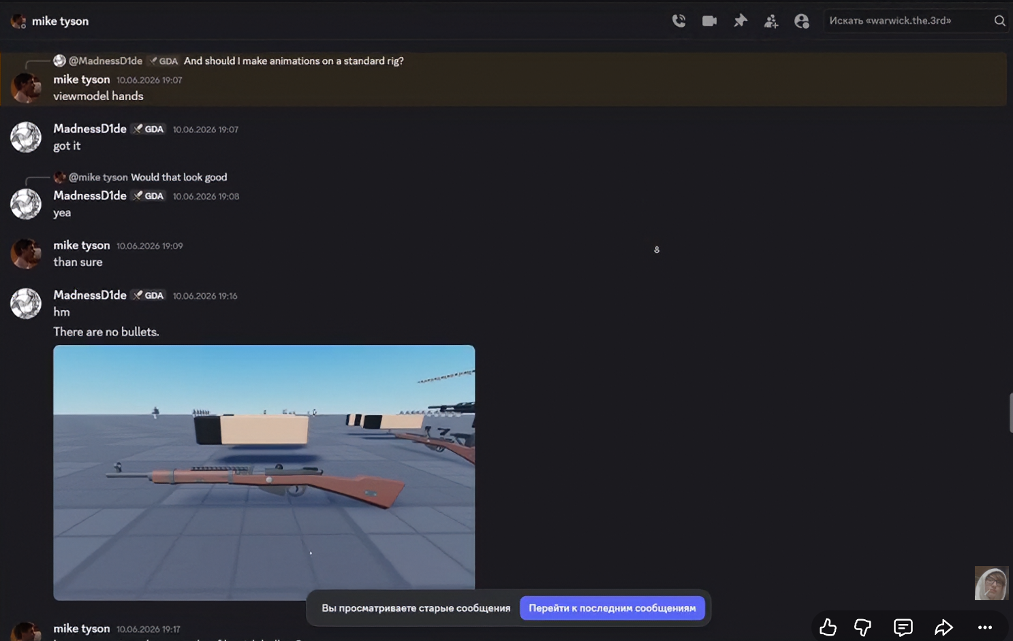Click the replied message 'And should I make animations'
The image size is (1013, 641).
(x=294, y=61)
